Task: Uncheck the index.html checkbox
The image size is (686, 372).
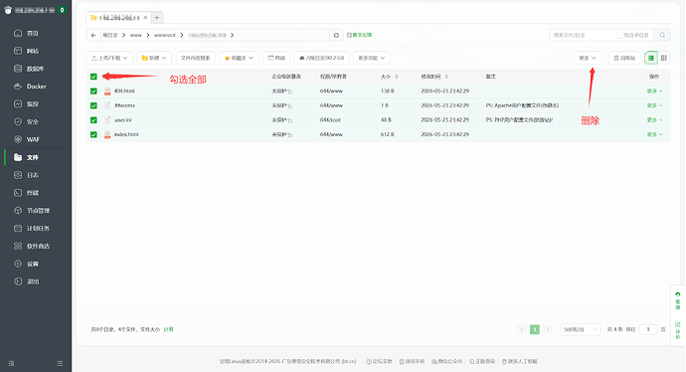Action: click(x=93, y=134)
